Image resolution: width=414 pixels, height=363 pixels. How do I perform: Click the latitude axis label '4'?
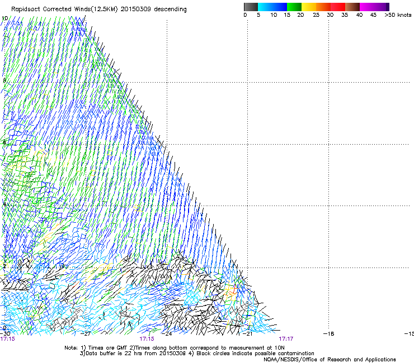click(x=4, y=204)
